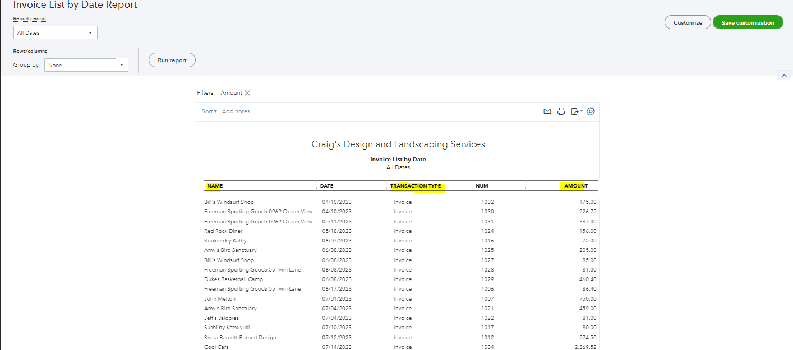Click date 07/12/2023
This screenshot has width=793, height=350.
coord(336,338)
